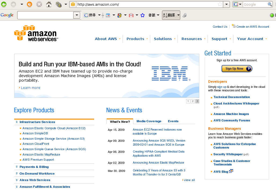The width and height of the screenshot is (276, 191).
Task: Open the dropdown next to the colorful gadget icon
Action: tap(125, 15)
